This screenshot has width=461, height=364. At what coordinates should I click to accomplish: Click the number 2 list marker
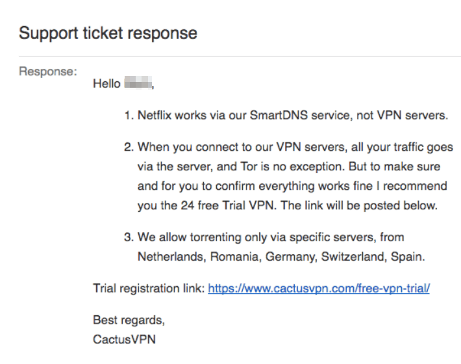tap(129, 147)
